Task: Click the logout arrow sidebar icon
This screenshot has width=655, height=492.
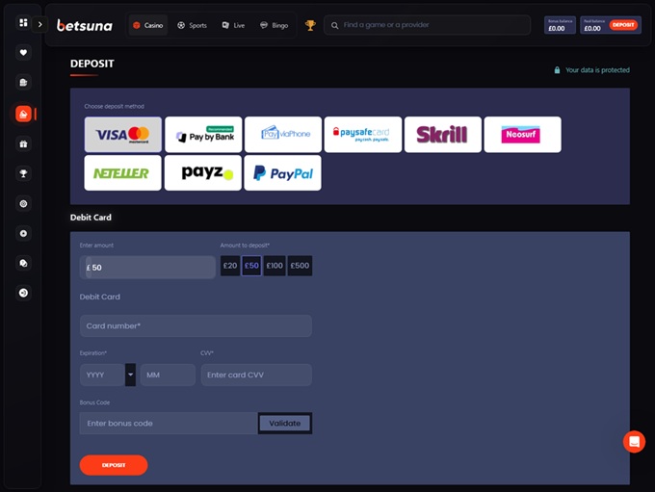Action: click(x=23, y=293)
